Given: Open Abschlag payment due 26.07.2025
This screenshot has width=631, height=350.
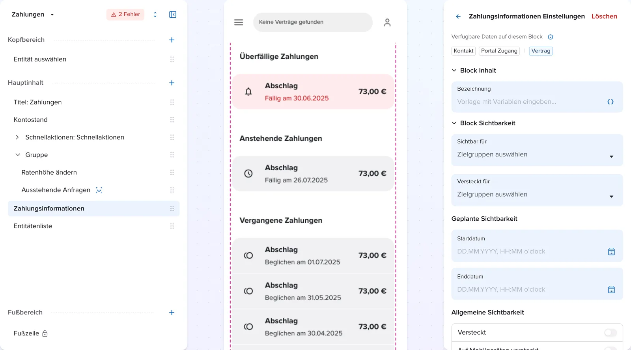Looking at the screenshot, I should [x=314, y=174].
